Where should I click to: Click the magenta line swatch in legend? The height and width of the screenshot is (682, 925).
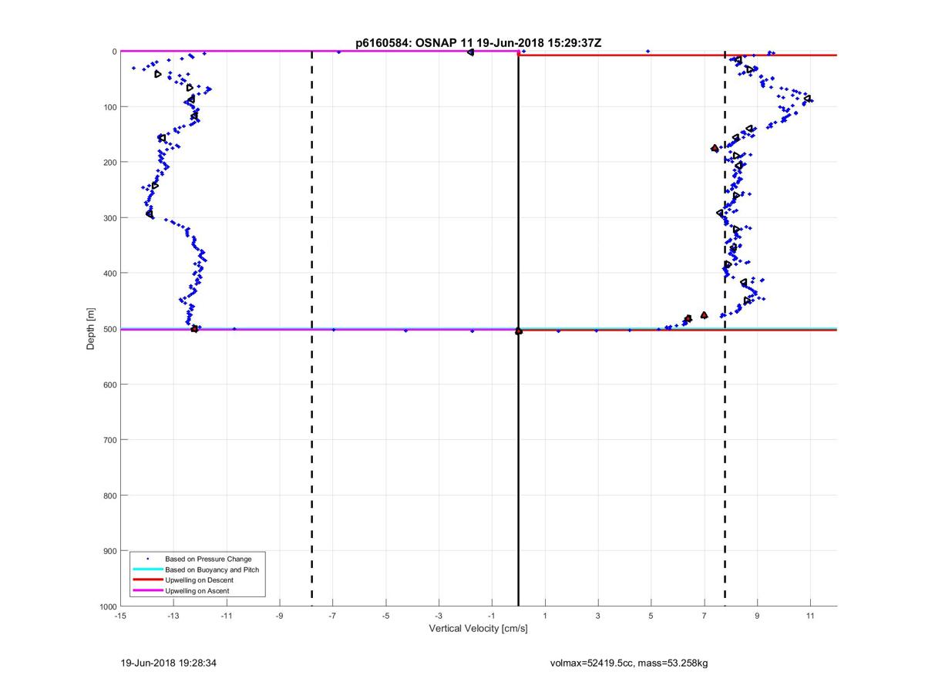(147, 590)
